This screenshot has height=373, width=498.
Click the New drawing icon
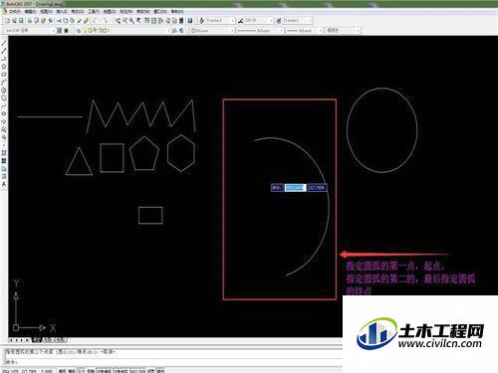point(7,21)
